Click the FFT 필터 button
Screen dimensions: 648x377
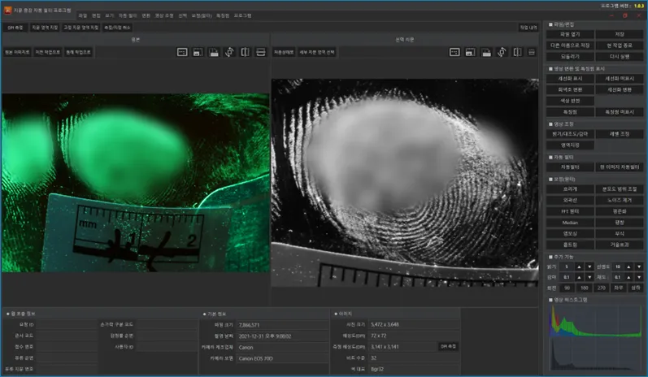570,211
